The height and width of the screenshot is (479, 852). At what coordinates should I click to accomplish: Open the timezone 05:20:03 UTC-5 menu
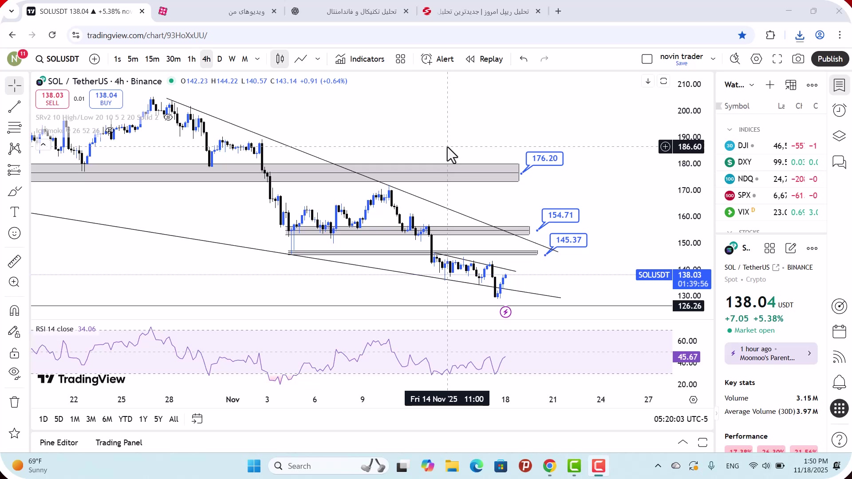681,419
